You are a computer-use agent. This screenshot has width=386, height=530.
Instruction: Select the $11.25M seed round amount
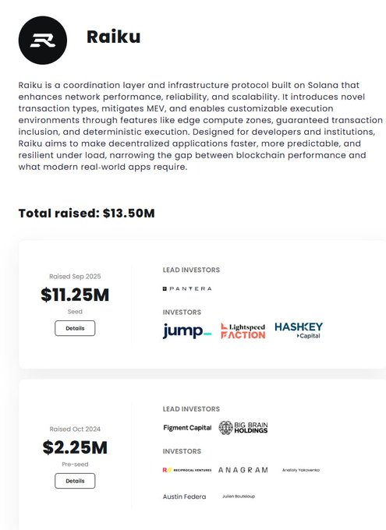75,295
